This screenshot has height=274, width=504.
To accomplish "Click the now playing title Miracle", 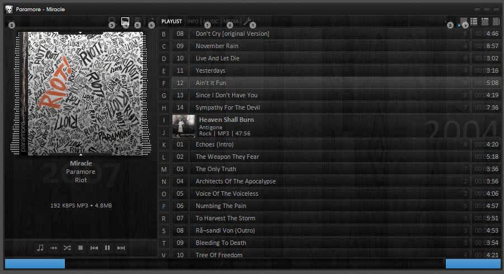I will pos(81,163).
